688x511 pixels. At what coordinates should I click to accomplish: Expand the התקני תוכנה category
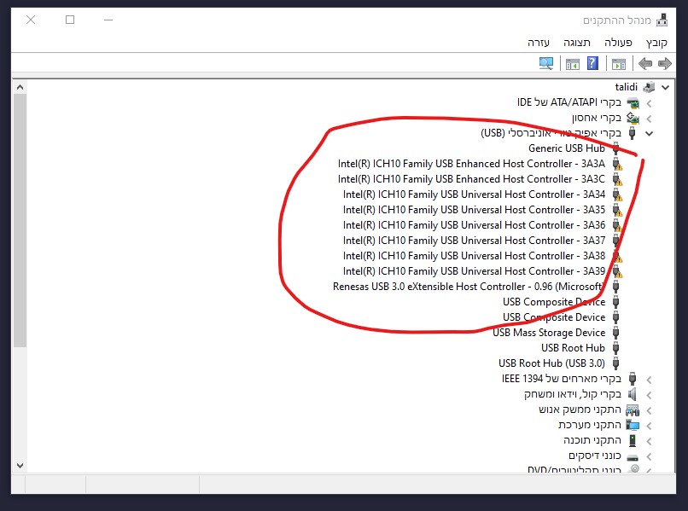point(649,441)
